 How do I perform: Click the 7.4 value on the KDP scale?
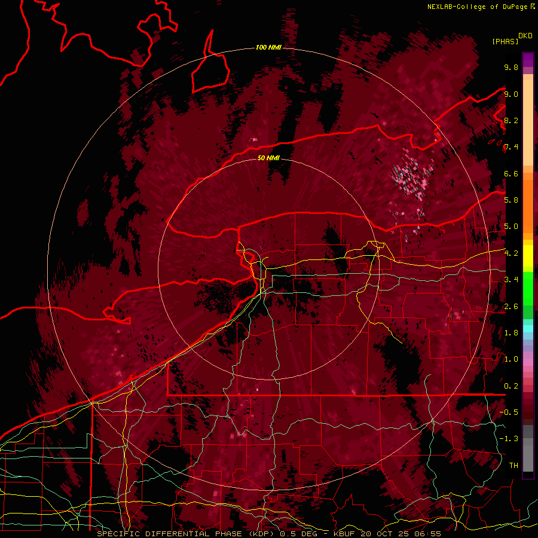click(511, 147)
